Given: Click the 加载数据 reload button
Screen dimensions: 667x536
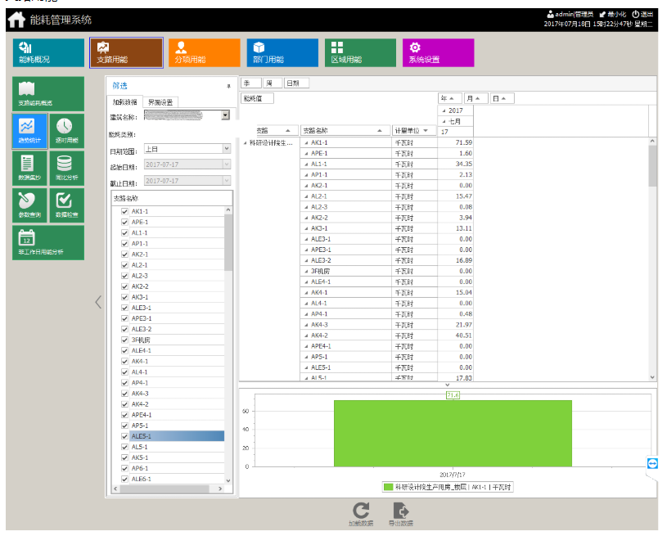Looking at the screenshot, I should pos(361,514).
